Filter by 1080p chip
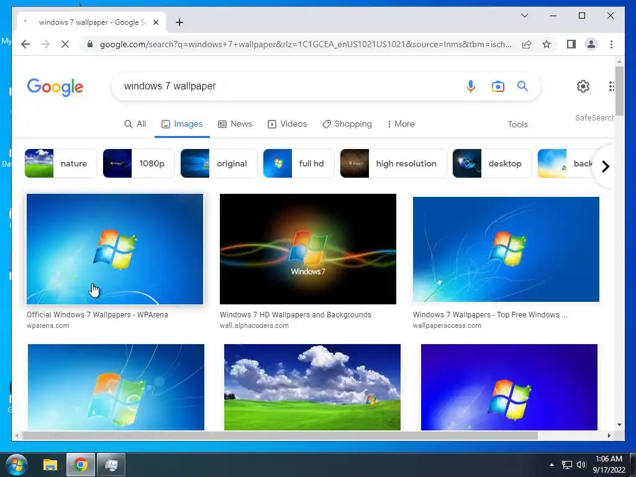The image size is (636, 477). 139,163
